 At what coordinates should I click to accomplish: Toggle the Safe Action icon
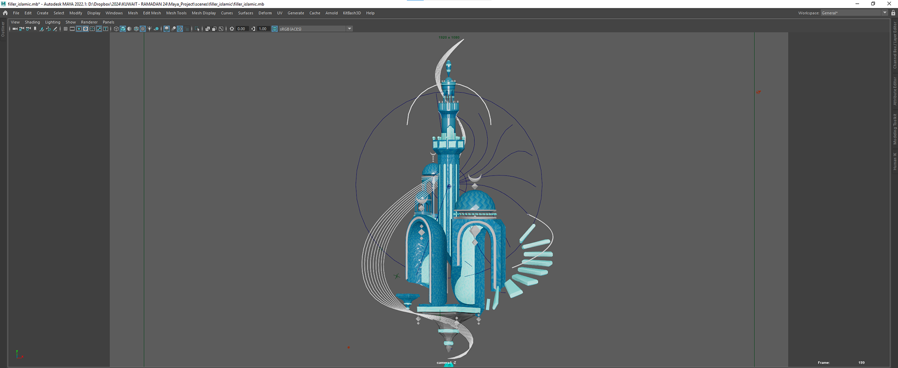click(99, 29)
